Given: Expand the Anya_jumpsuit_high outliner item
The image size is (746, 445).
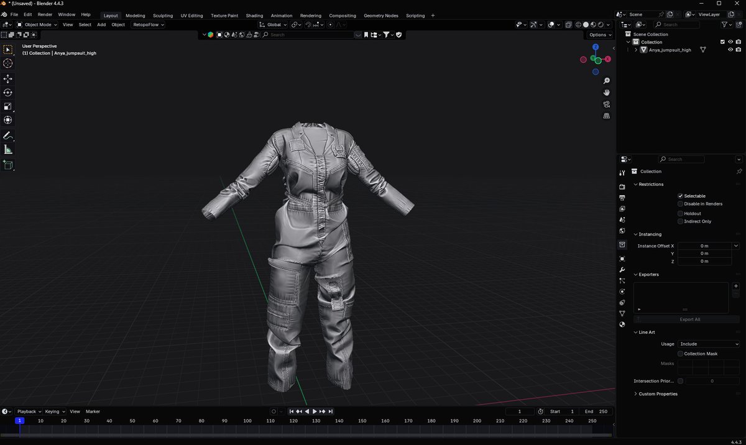Looking at the screenshot, I should [636, 50].
